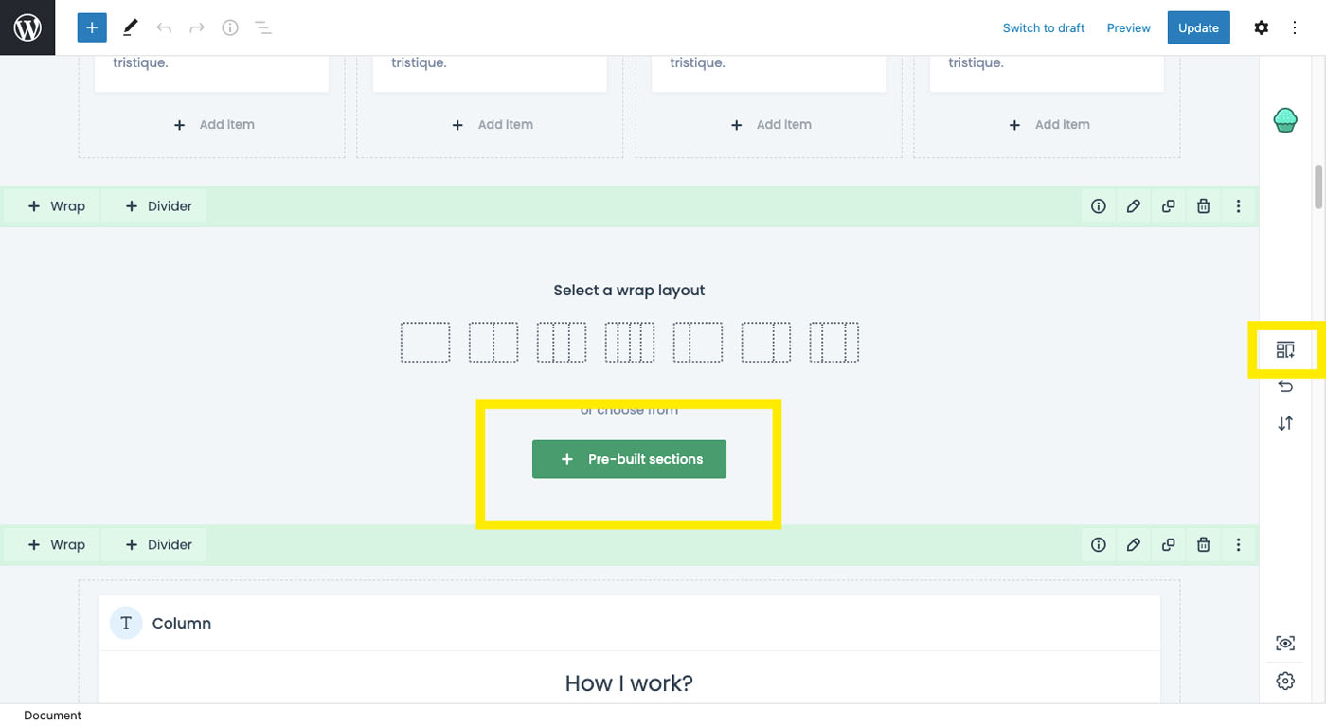The image size is (1326, 726).
Task: Click pencil edit icon in upper section bar
Action: 1134,206
